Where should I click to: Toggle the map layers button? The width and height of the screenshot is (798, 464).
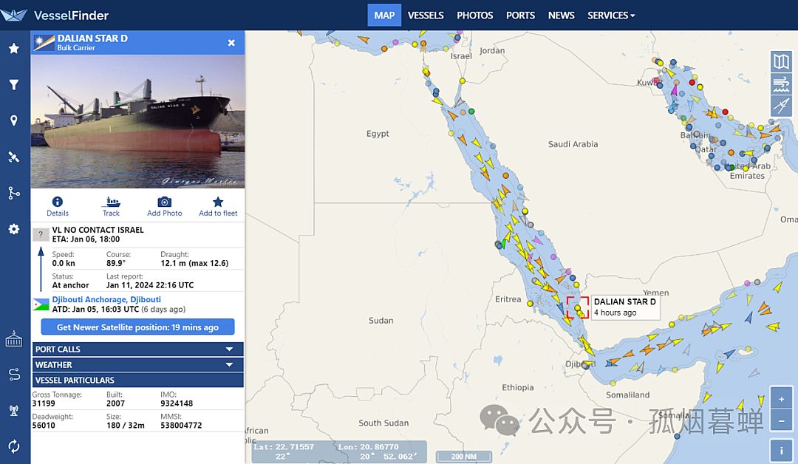tap(781, 61)
